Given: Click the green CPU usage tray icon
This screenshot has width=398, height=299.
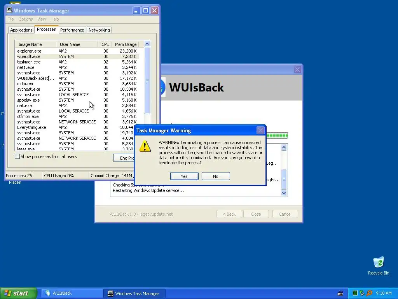Looking at the screenshot, I should click(x=355, y=293).
